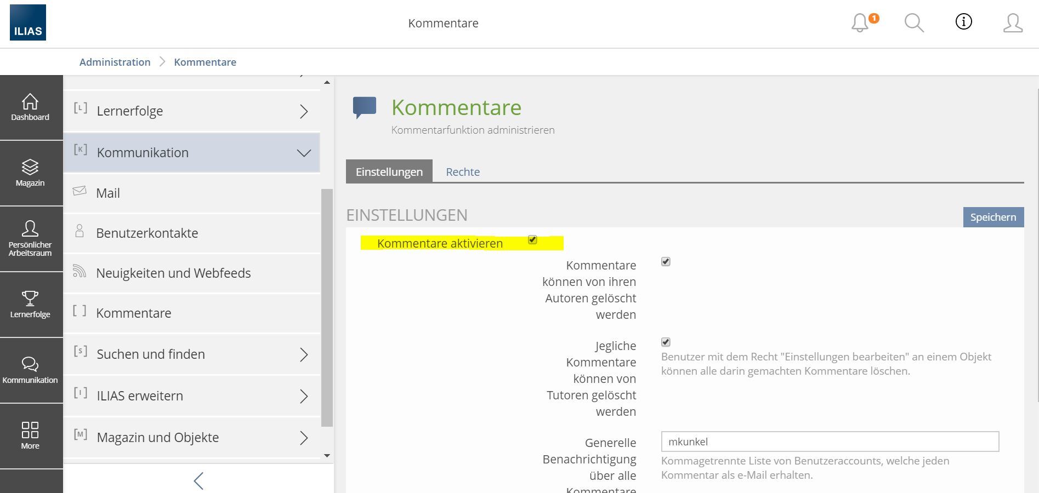Open the notifications bell icon

[x=861, y=23]
